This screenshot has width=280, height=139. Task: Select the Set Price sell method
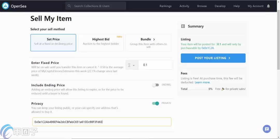click(53, 43)
